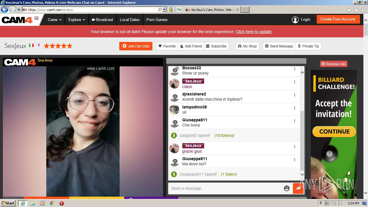Screen dimensions: 368x207
Task: Expand the Explore dropdown menu
Action: (x=76, y=20)
